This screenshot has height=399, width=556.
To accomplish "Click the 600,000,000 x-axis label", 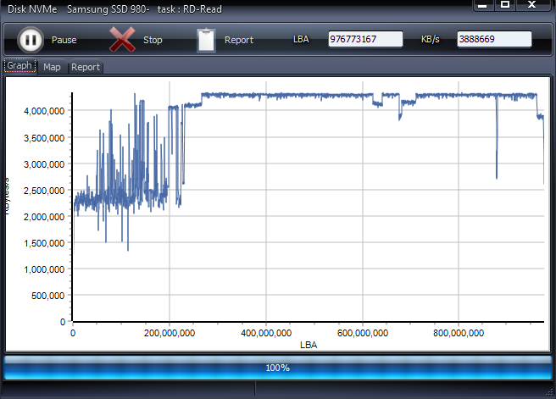I will tap(363, 333).
